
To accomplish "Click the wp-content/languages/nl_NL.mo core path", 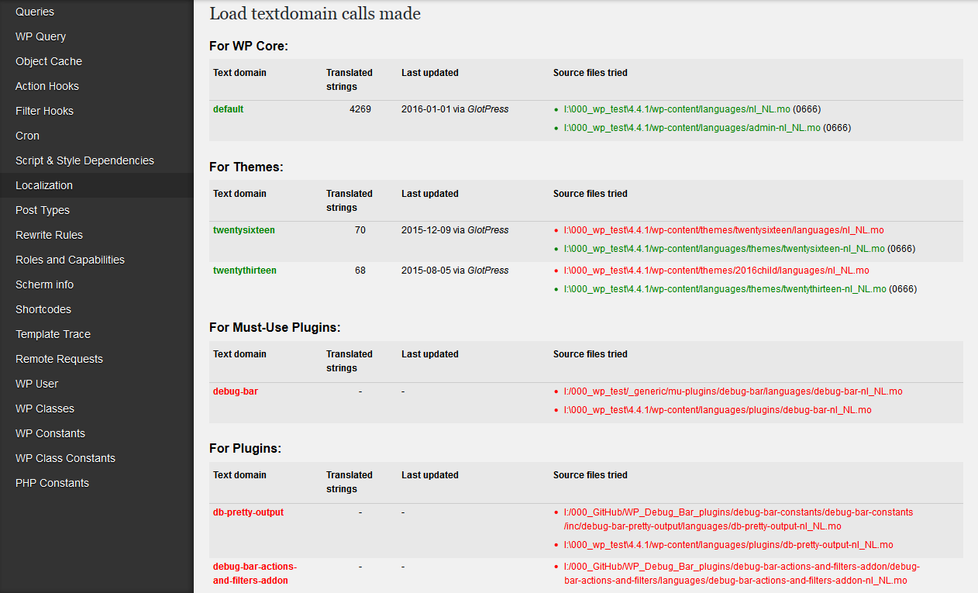I will click(x=677, y=109).
